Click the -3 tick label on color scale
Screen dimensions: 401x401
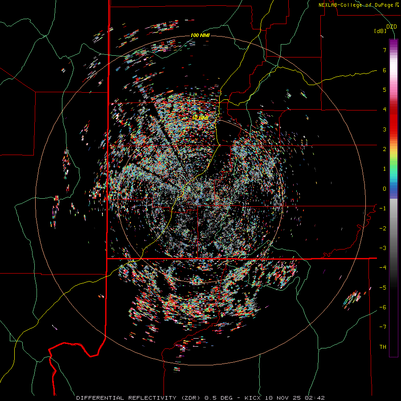pyautogui.click(x=383, y=248)
